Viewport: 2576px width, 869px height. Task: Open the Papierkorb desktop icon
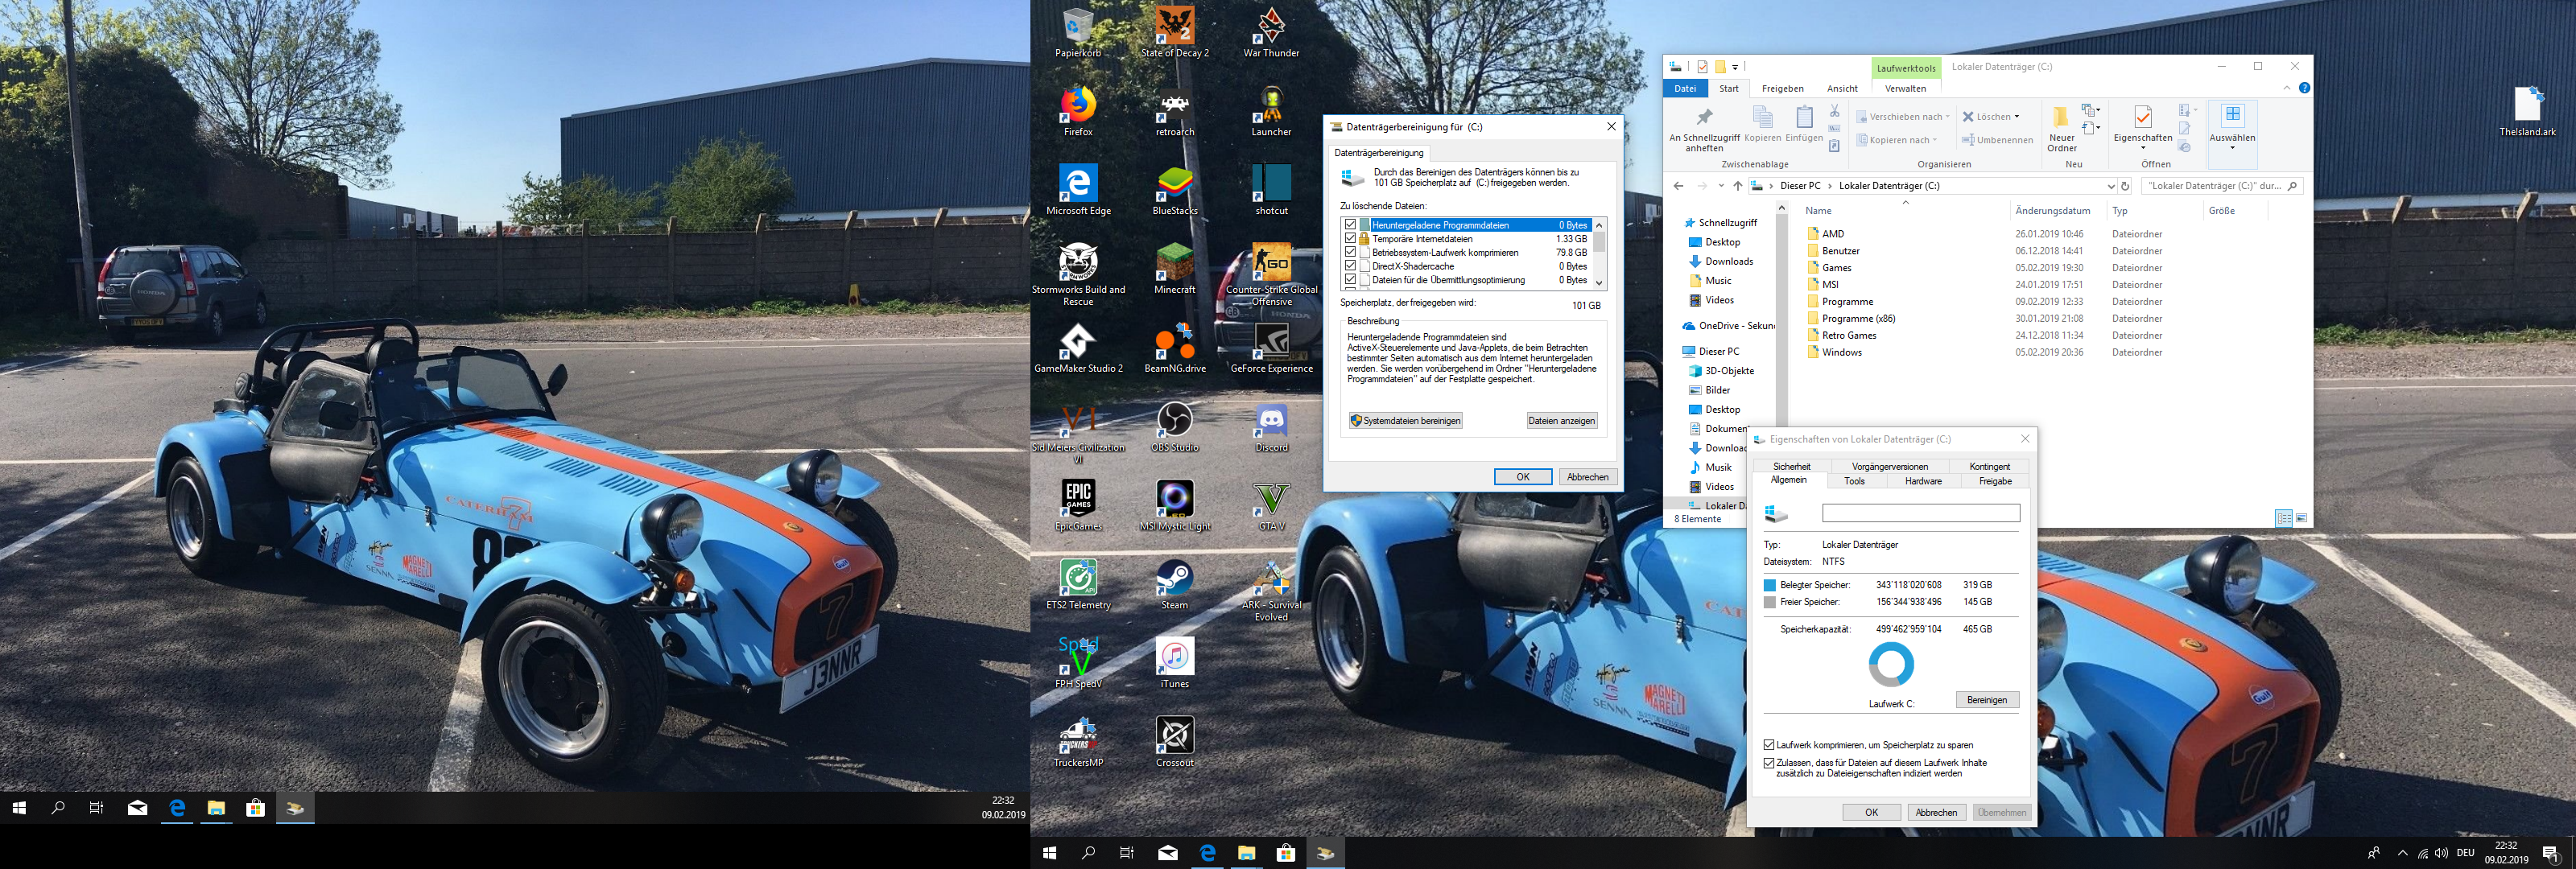(x=1078, y=32)
